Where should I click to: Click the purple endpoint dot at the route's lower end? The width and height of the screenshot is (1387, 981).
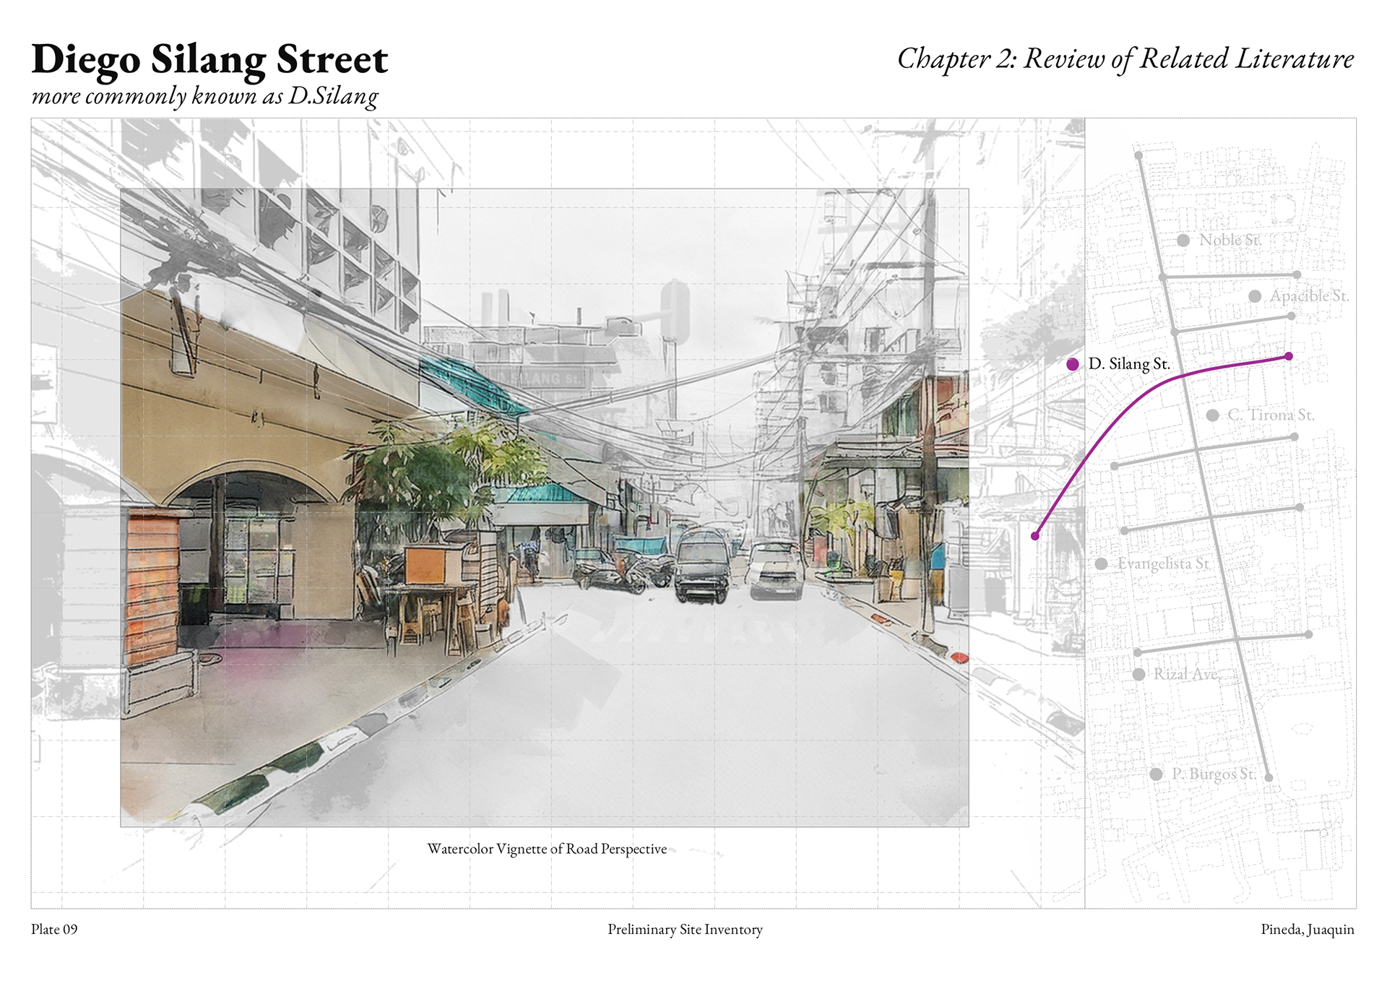click(x=1035, y=536)
